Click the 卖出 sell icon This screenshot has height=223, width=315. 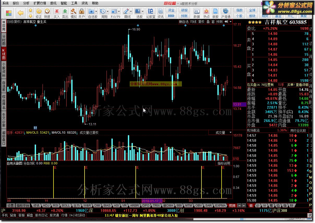(x=65, y=13)
